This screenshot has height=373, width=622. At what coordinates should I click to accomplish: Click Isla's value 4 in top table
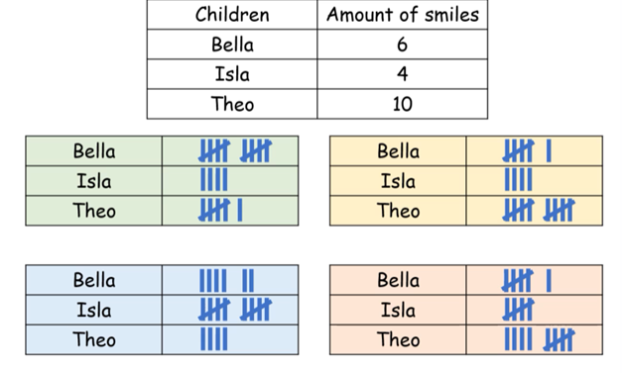(402, 74)
